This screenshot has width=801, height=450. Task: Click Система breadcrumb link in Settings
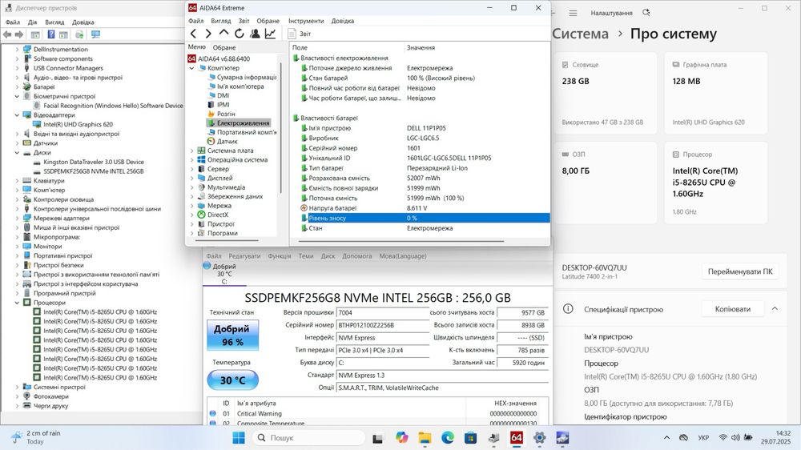tap(580, 34)
